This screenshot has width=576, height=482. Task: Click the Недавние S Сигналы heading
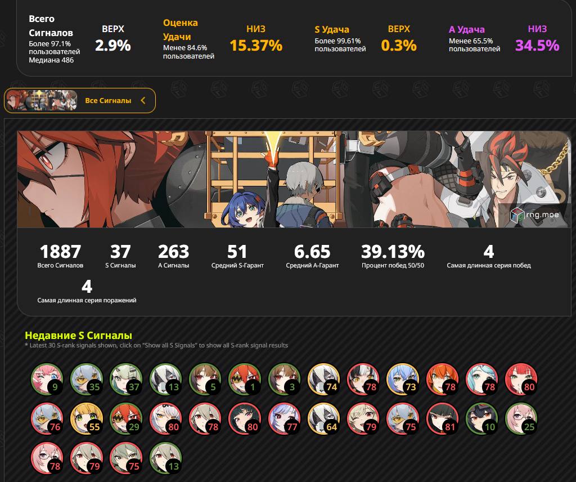(78, 335)
